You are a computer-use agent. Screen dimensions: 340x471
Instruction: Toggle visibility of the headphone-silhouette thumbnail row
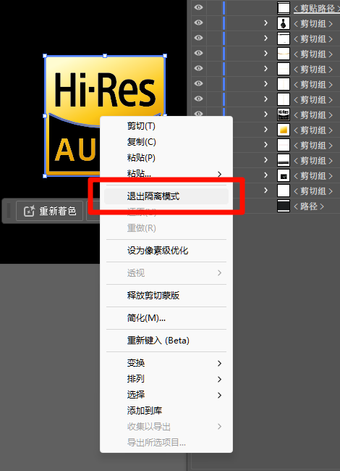pos(198,22)
